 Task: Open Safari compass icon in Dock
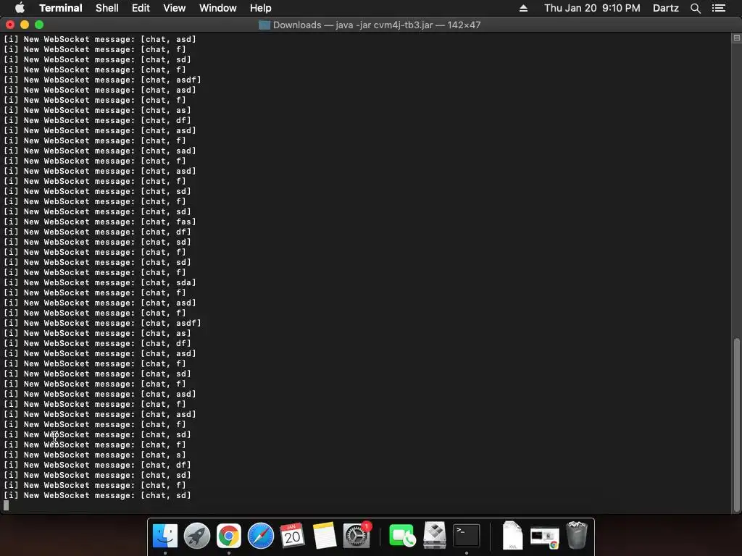pos(261,536)
